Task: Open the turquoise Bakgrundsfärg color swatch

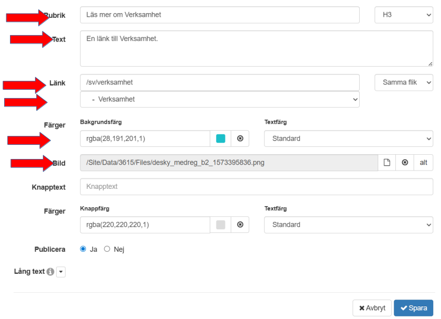Action: pyautogui.click(x=221, y=139)
